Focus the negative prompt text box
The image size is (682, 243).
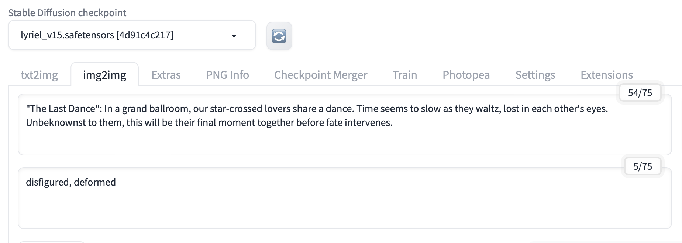click(x=345, y=198)
